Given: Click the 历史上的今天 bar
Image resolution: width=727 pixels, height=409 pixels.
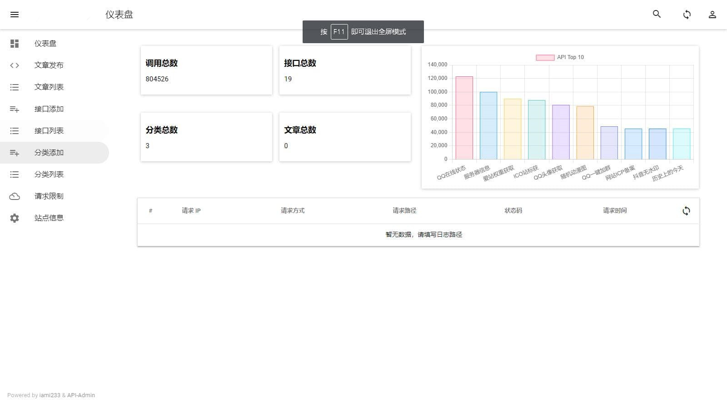Looking at the screenshot, I should pyautogui.click(x=682, y=144).
